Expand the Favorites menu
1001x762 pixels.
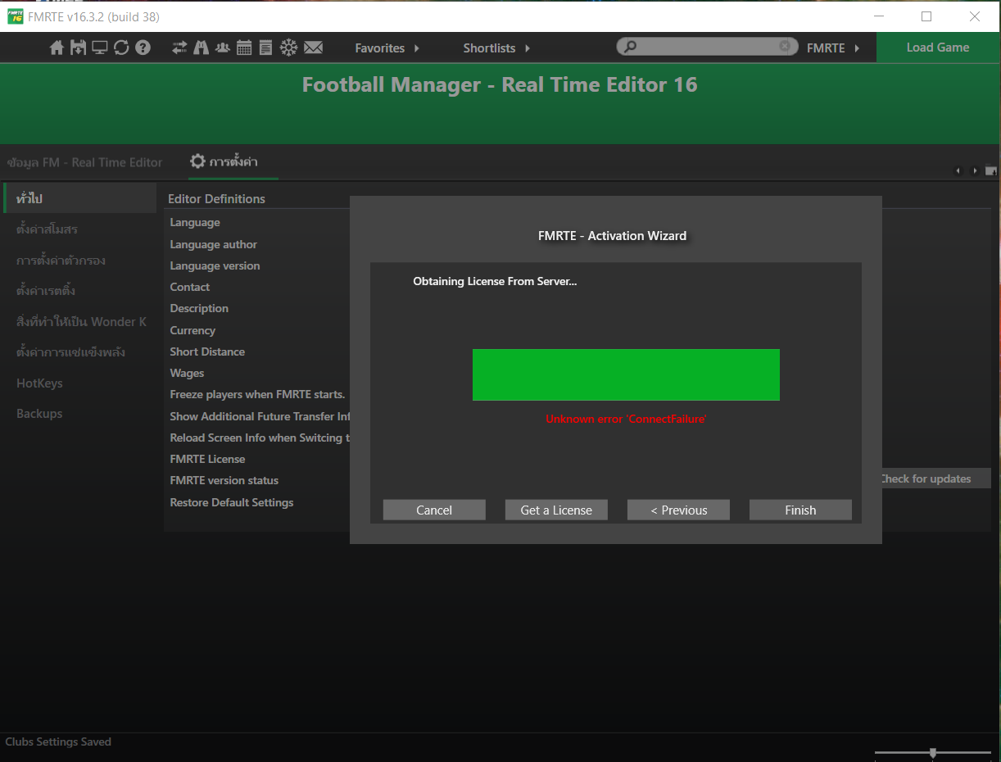(387, 48)
